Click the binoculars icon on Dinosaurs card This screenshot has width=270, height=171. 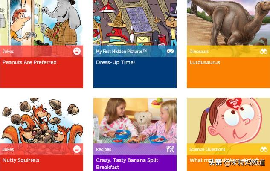pyautogui.click(x=264, y=51)
